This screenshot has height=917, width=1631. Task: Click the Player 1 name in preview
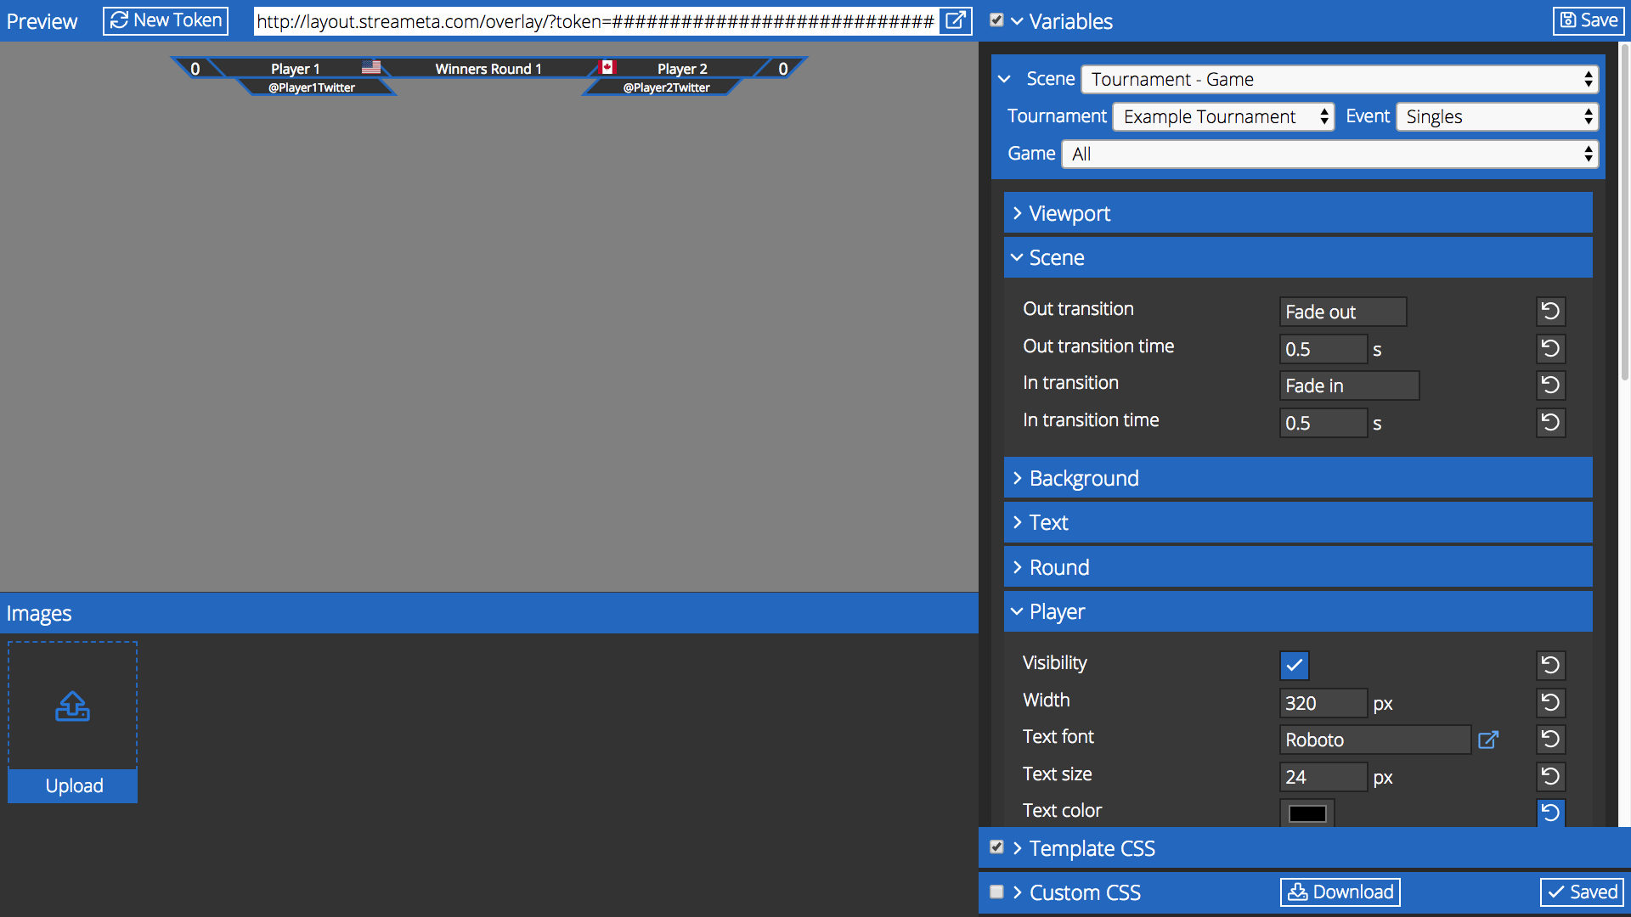pyautogui.click(x=295, y=69)
